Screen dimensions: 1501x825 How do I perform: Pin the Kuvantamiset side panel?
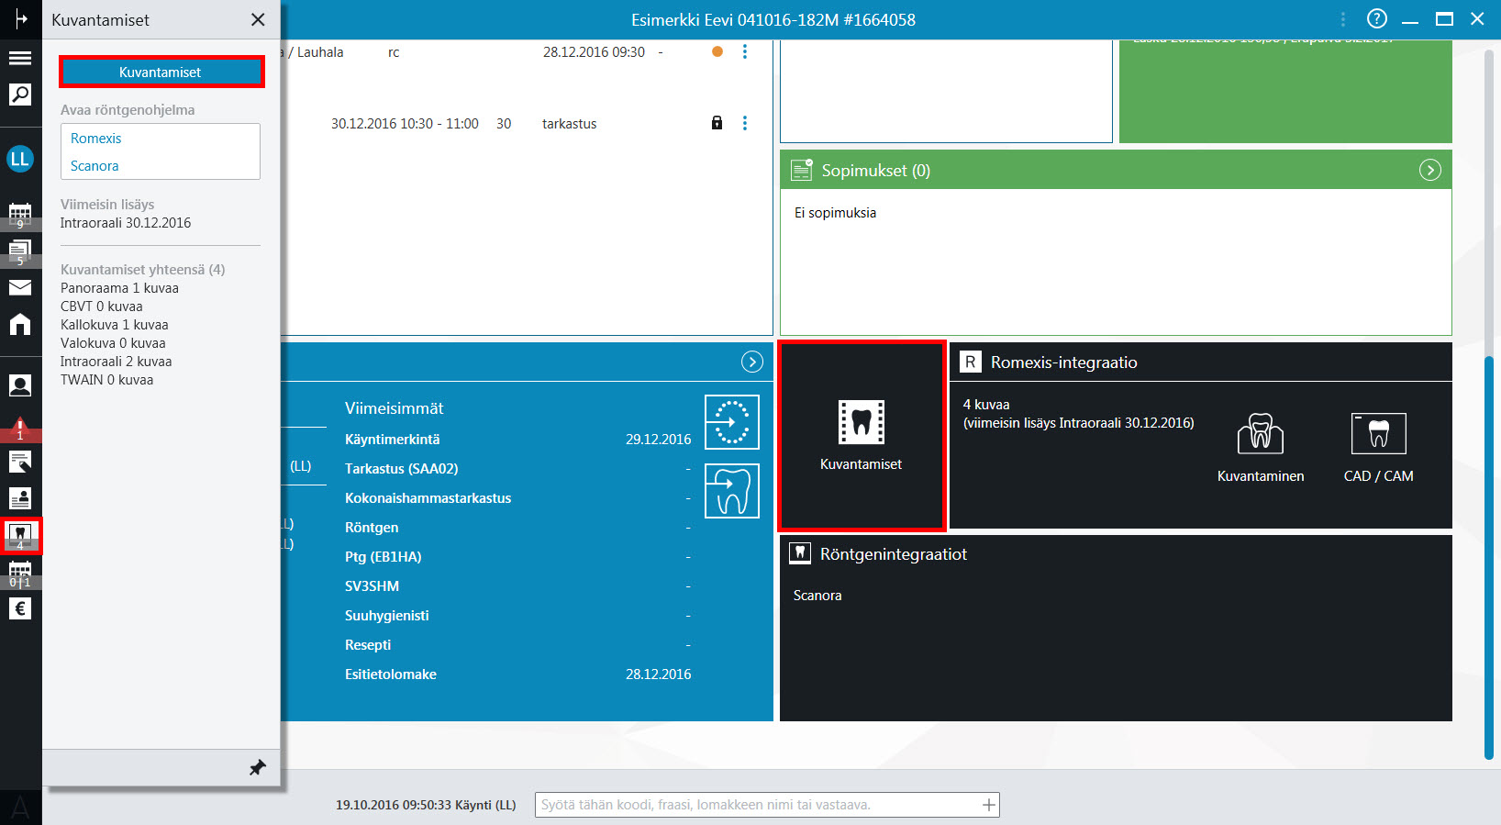(x=258, y=767)
